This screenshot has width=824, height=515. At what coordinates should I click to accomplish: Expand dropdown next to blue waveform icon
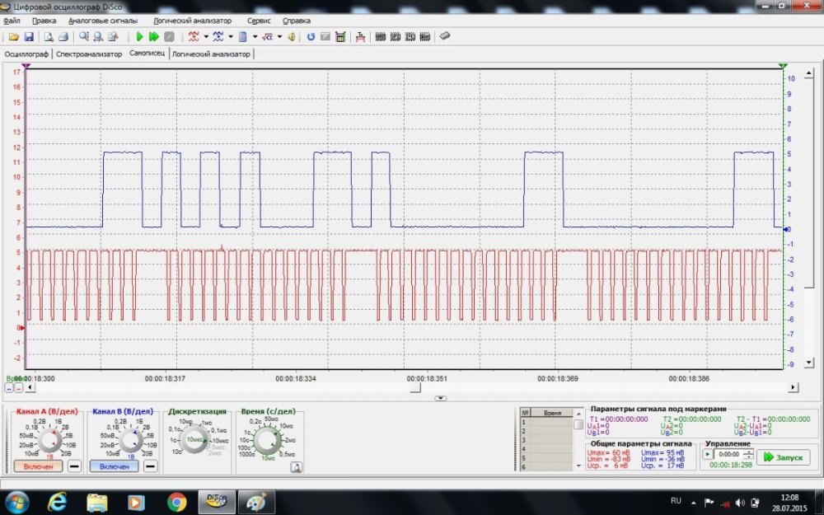pos(230,37)
